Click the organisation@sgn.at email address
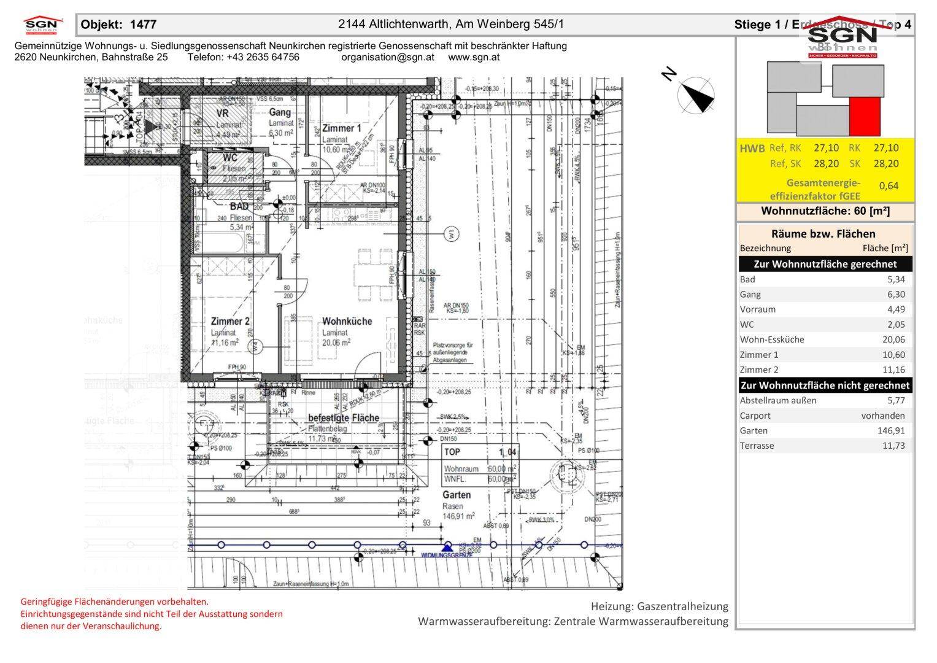The width and height of the screenshot is (937, 663). pos(388,57)
